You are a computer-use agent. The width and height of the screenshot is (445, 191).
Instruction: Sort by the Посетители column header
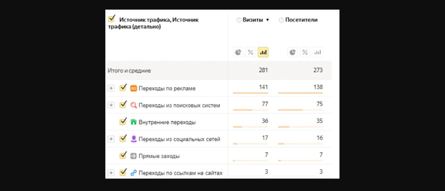[x=301, y=20]
